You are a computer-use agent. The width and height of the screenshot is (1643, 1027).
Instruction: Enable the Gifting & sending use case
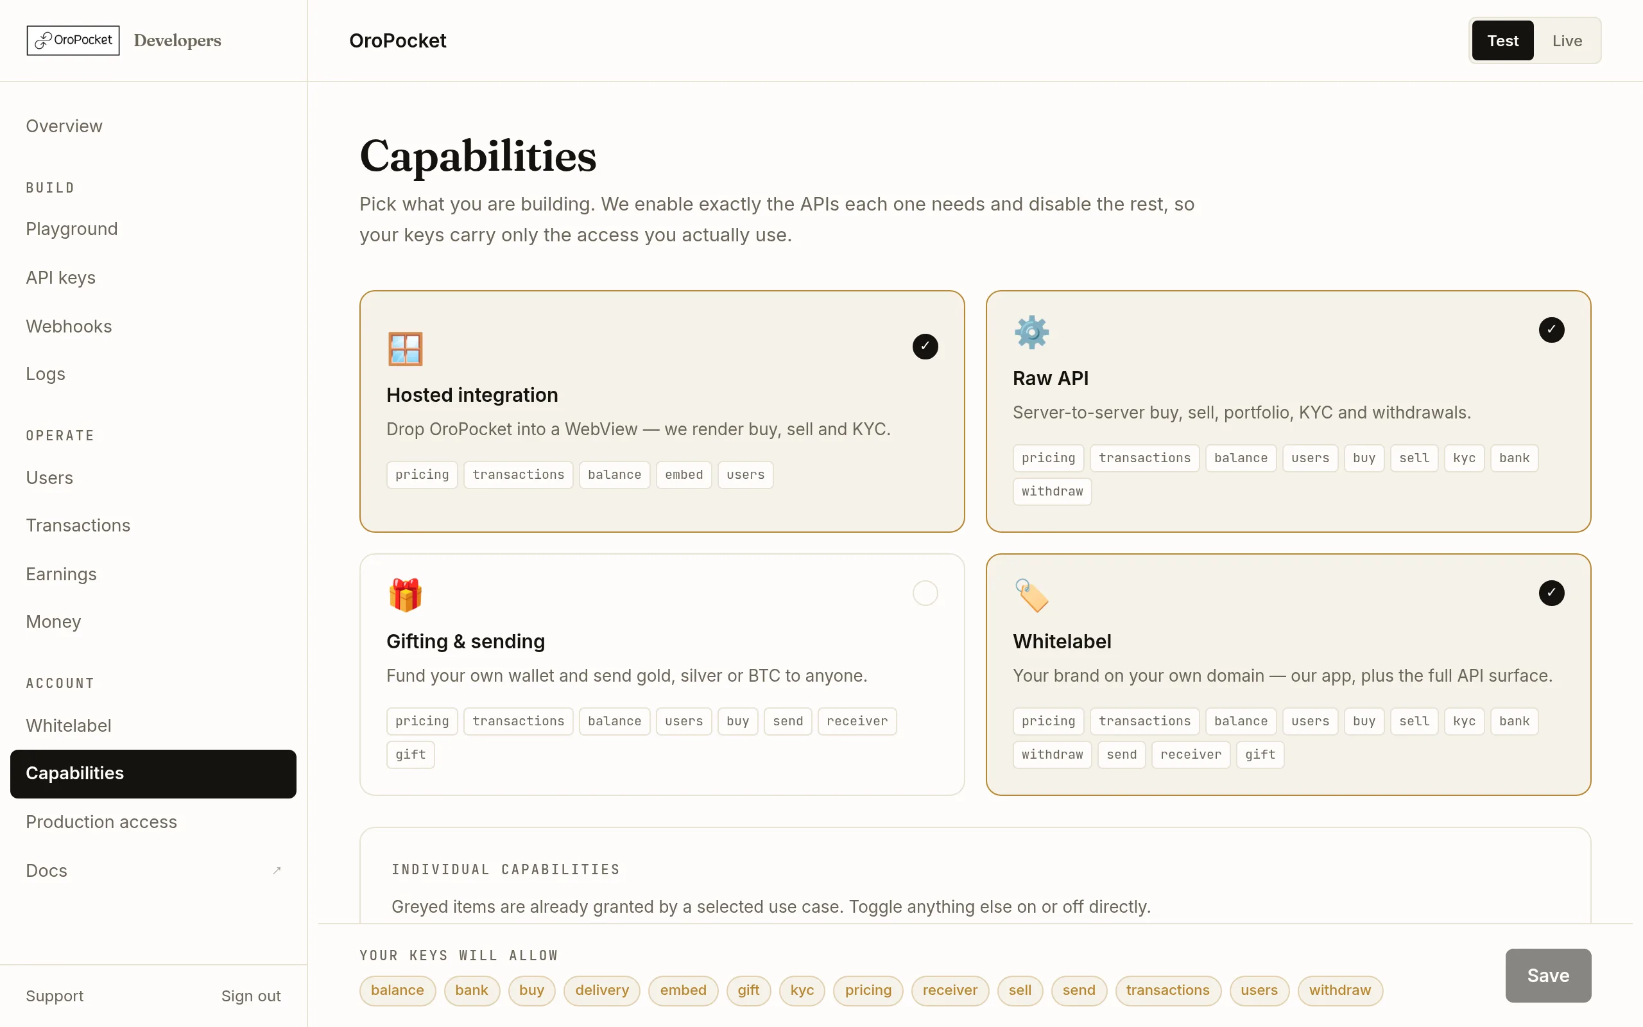tap(925, 593)
